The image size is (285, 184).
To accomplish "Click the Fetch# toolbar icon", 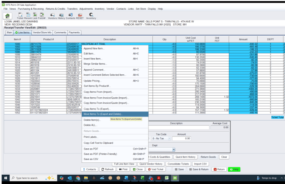I will pos(42,16).
